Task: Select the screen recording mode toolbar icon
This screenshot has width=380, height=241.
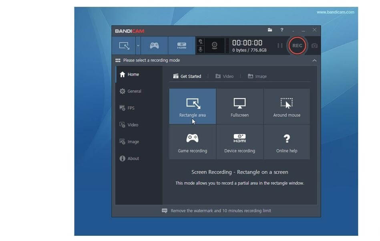Action: pos(124,45)
